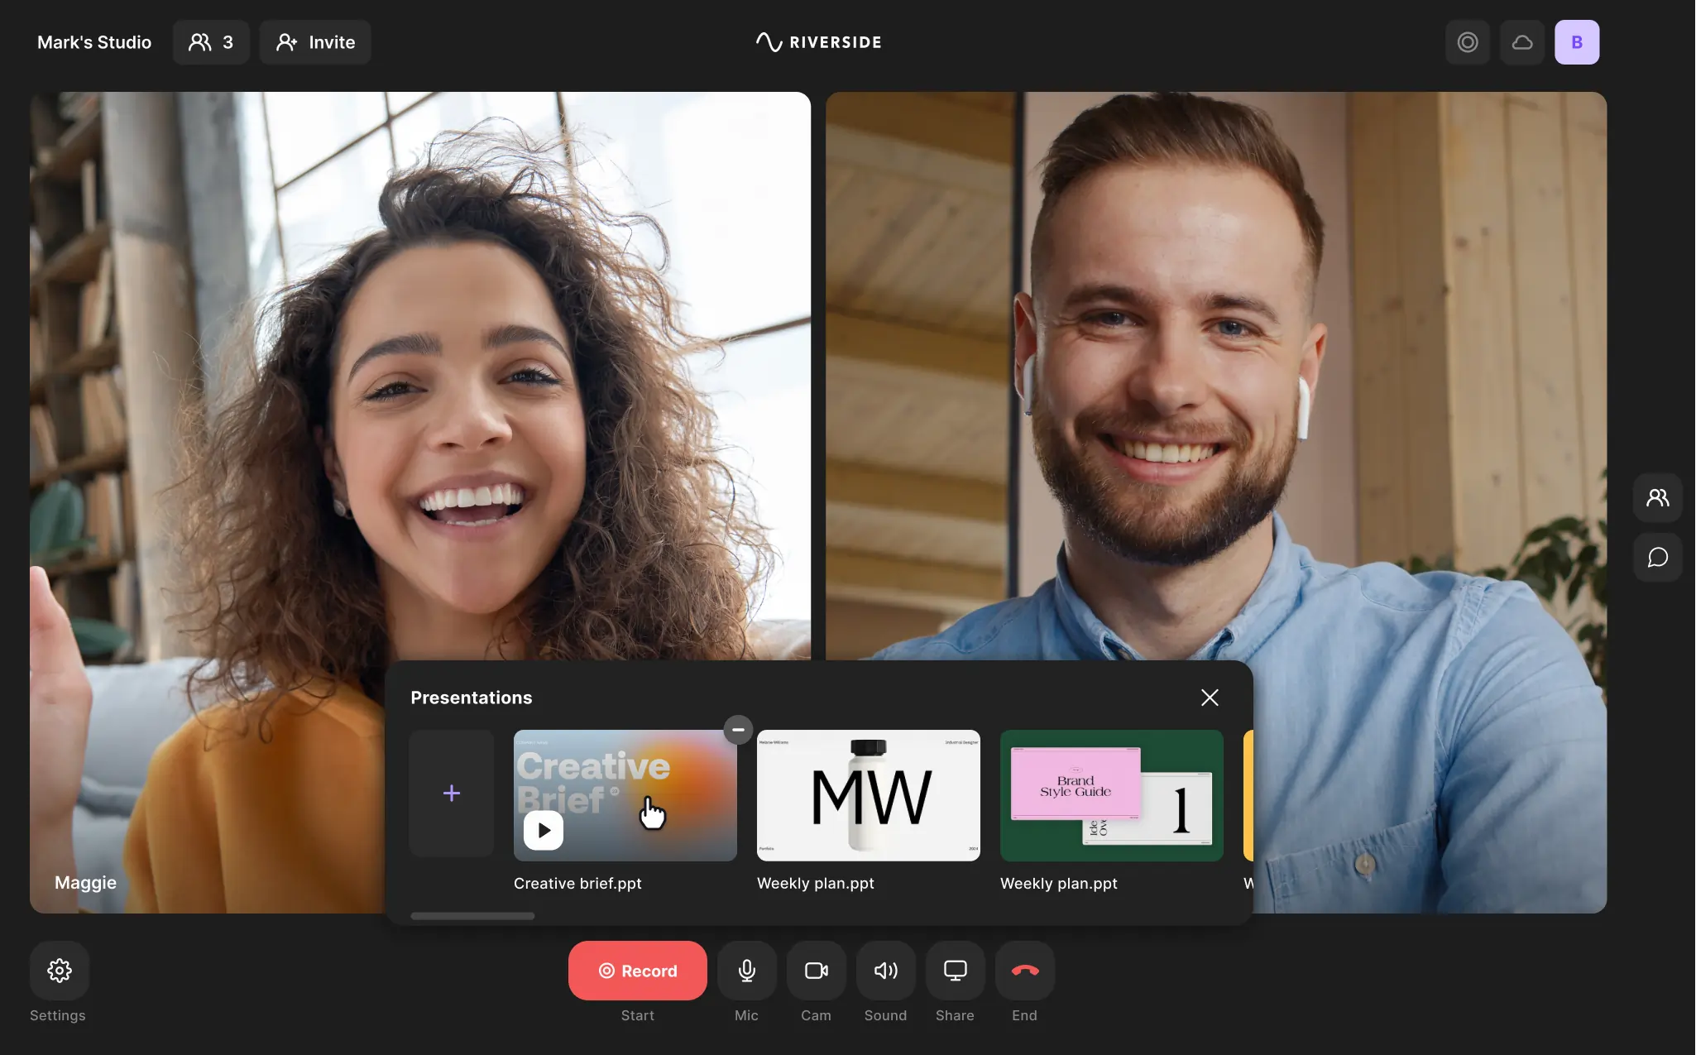Open the chat panel on the right sidebar

point(1657,557)
